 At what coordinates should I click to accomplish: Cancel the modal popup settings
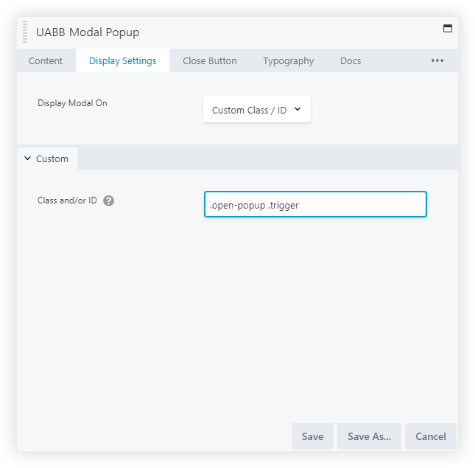tap(431, 436)
